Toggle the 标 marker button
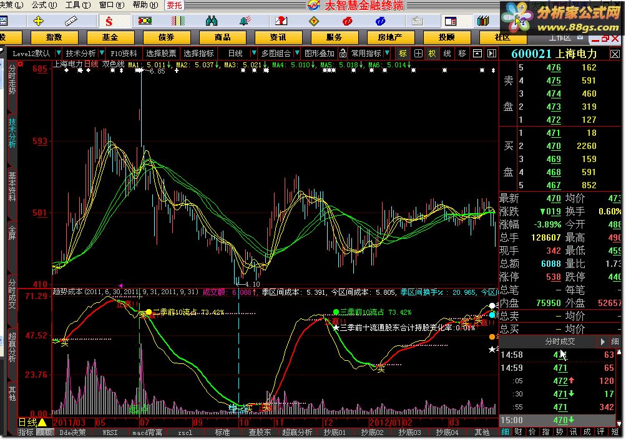The height and width of the screenshot is (440, 626). (x=403, y=54)
